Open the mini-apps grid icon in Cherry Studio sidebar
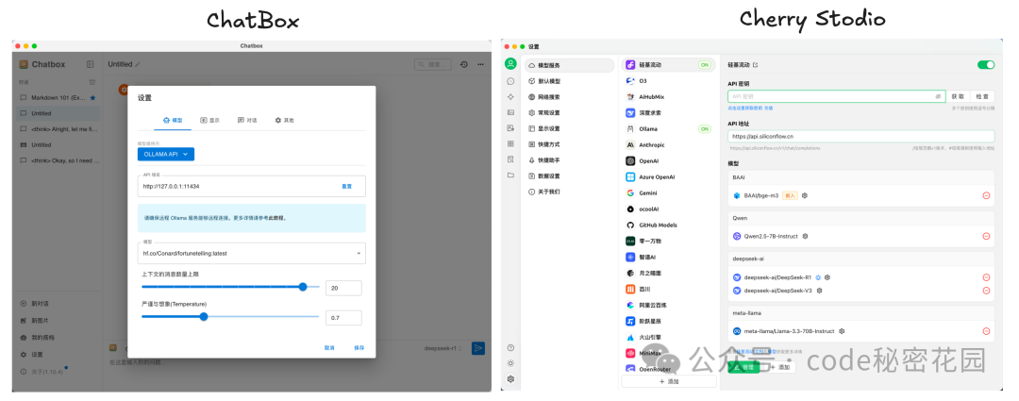 (510, 143)
